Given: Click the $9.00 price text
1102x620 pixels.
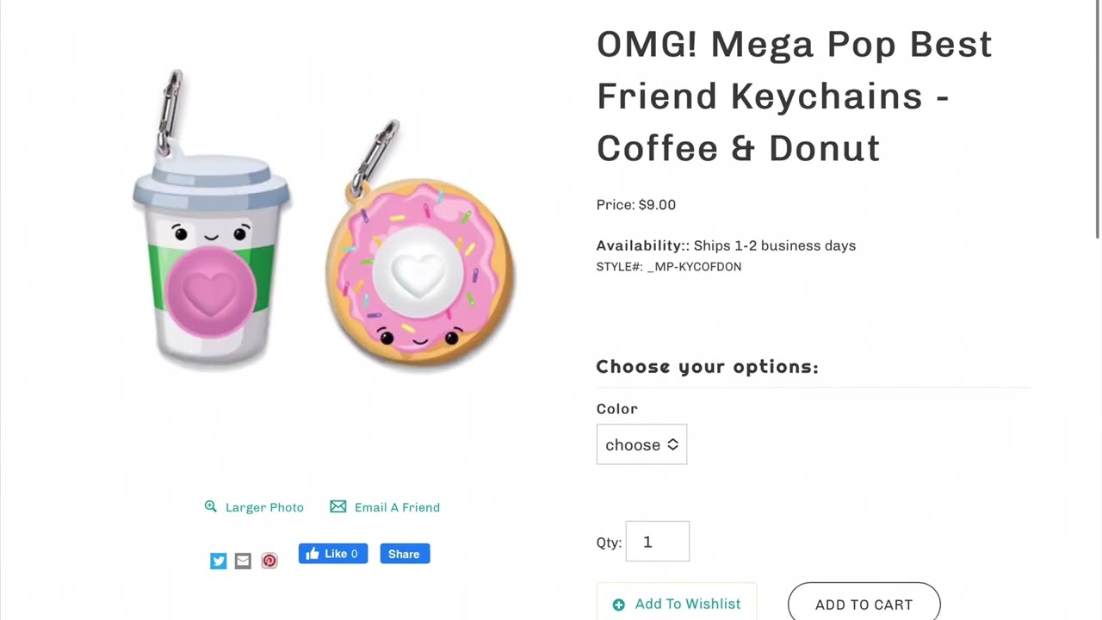Looking at the screenshot, I should coord(657,205).
